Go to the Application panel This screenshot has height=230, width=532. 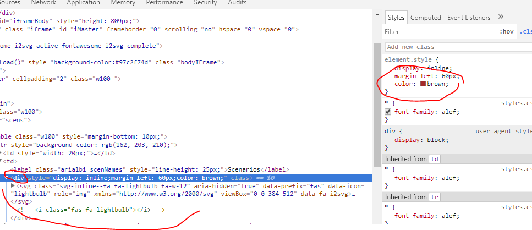83,3
